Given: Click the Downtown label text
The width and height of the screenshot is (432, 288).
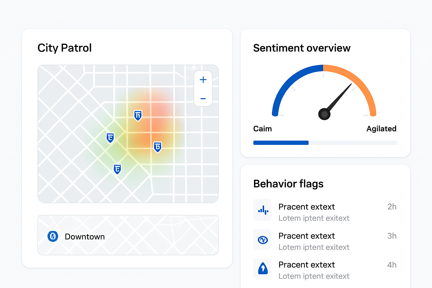Looking at the screenshot, I should [85, 237].
